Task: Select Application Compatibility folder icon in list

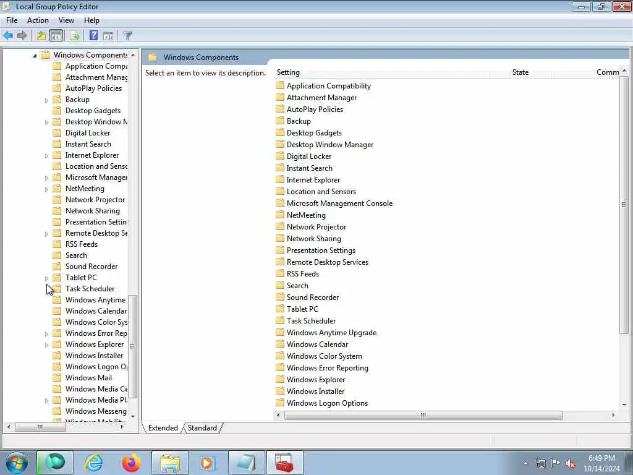Action: coord(280,85)
